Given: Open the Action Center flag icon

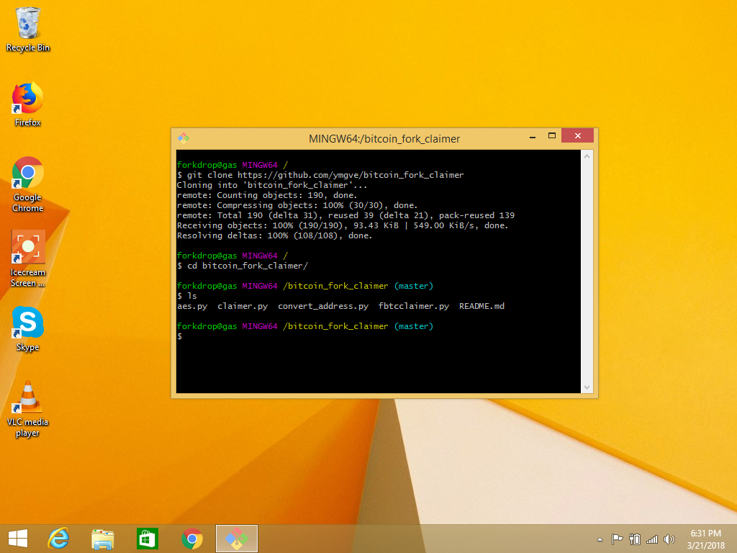Looking at the screenshot, I should click(617, 539).
